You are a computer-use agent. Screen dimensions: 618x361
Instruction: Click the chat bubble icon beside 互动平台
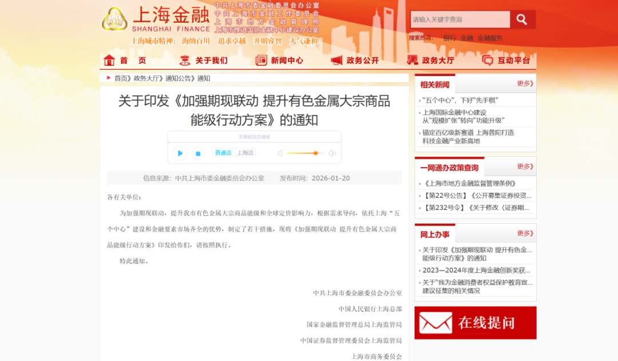click(x=488, y=60)
